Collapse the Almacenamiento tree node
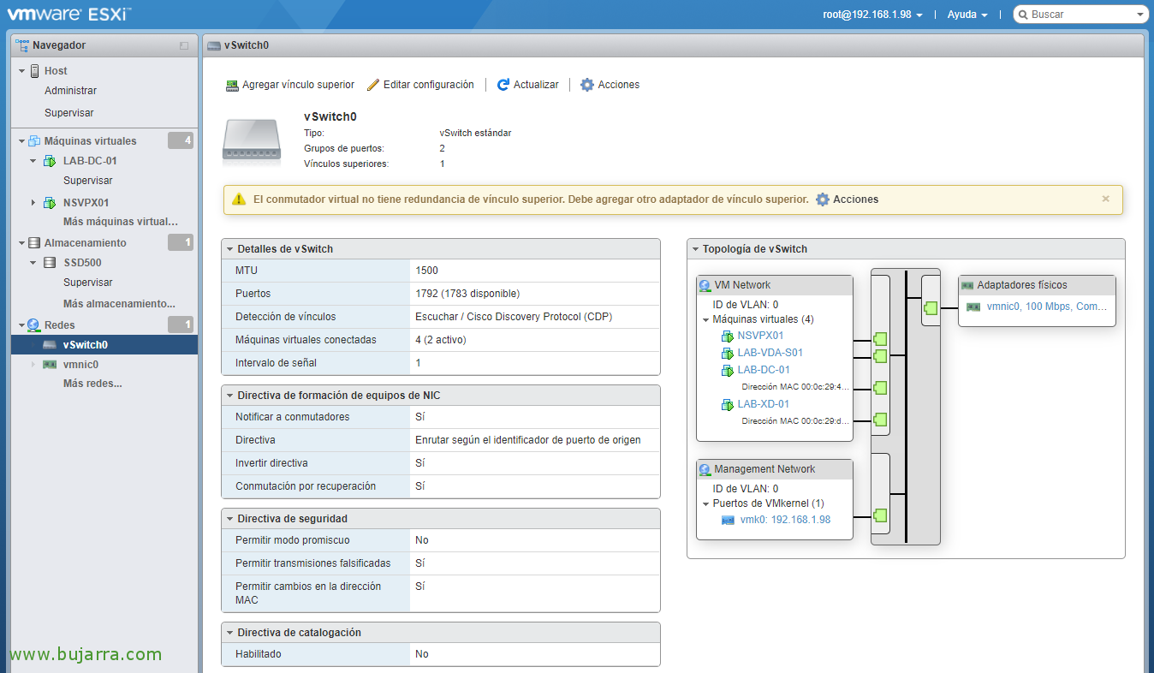This screenshot has width=1154, height=673. click(x=22, y=243)
